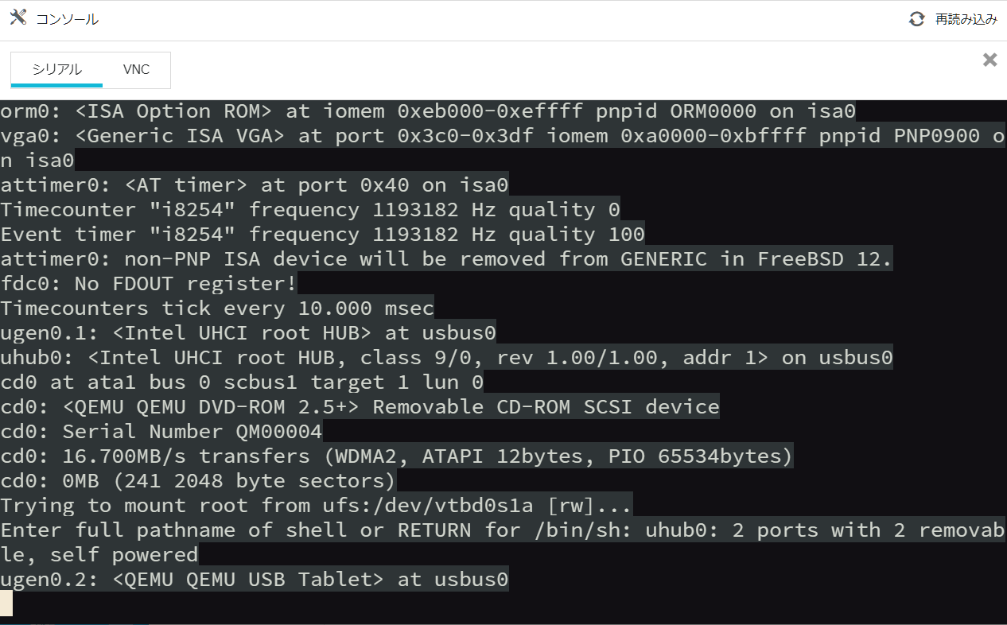Click the 'fdc0: No FDOUT register!' line

149,283
